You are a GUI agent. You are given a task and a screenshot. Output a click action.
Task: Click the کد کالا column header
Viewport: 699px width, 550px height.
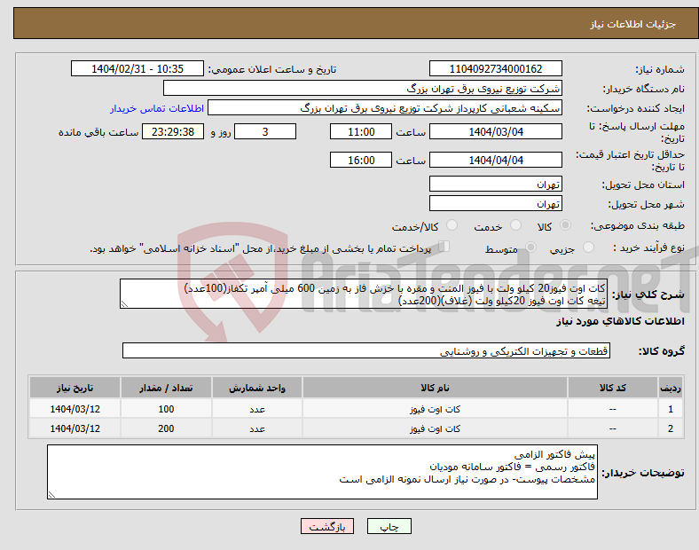tap(613, 388)
